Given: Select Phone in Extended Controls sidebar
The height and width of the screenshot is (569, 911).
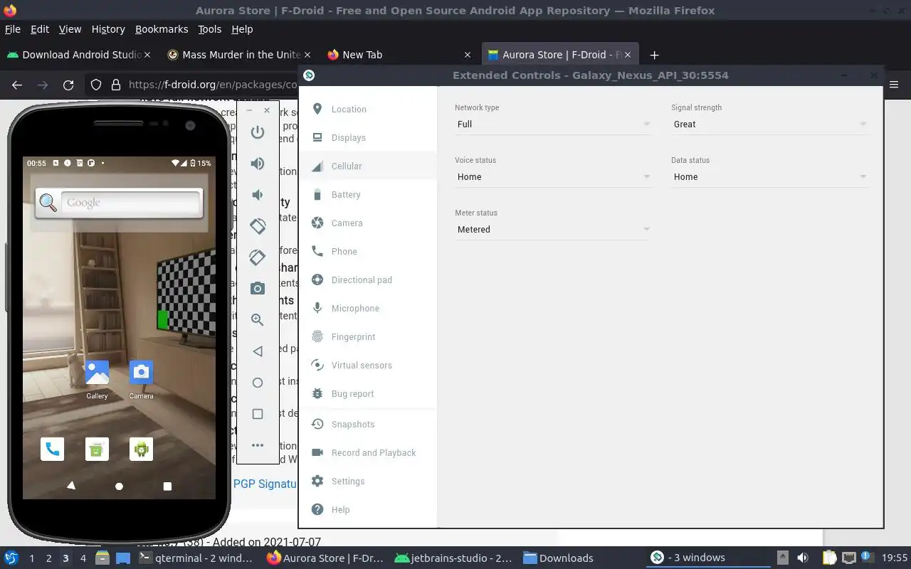Looking at the screenshot, I should [368, 251].
